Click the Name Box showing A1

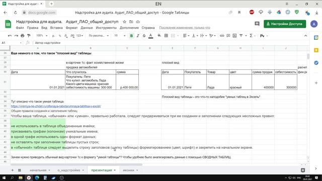click(11, 43)
